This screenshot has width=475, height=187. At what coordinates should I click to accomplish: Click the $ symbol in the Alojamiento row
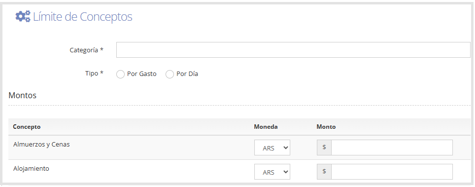324,172
